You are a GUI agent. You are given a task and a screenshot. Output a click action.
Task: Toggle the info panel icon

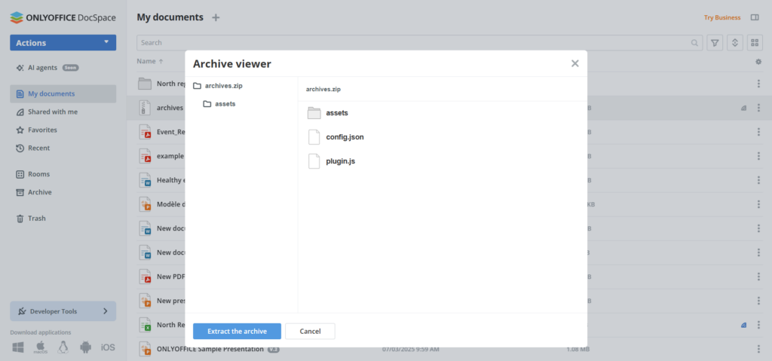coord(754,17)
